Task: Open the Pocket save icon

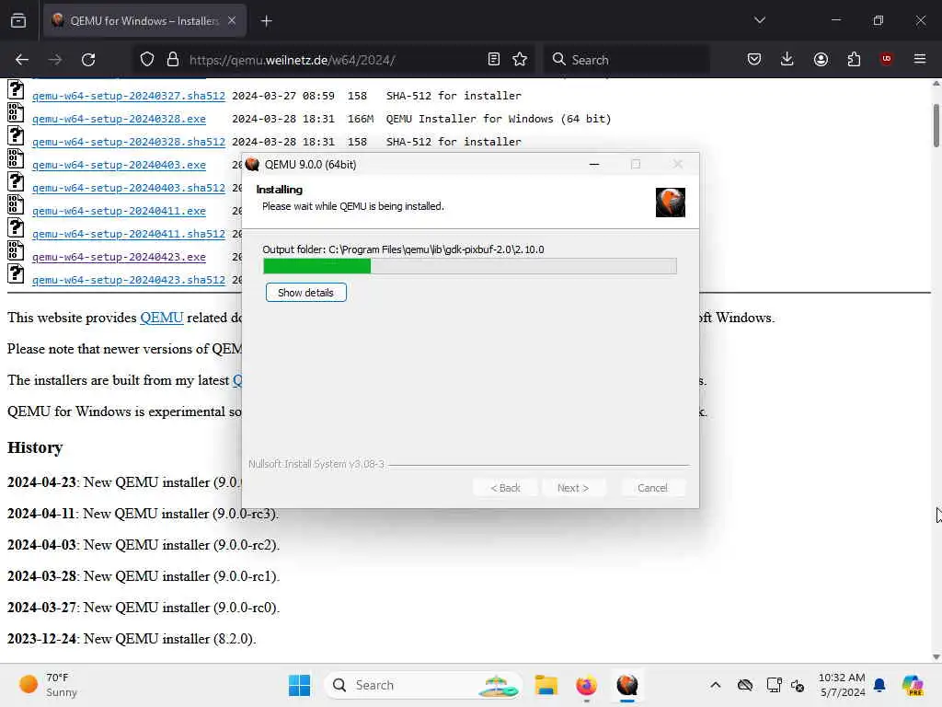Action: click(x=754, y=60)
